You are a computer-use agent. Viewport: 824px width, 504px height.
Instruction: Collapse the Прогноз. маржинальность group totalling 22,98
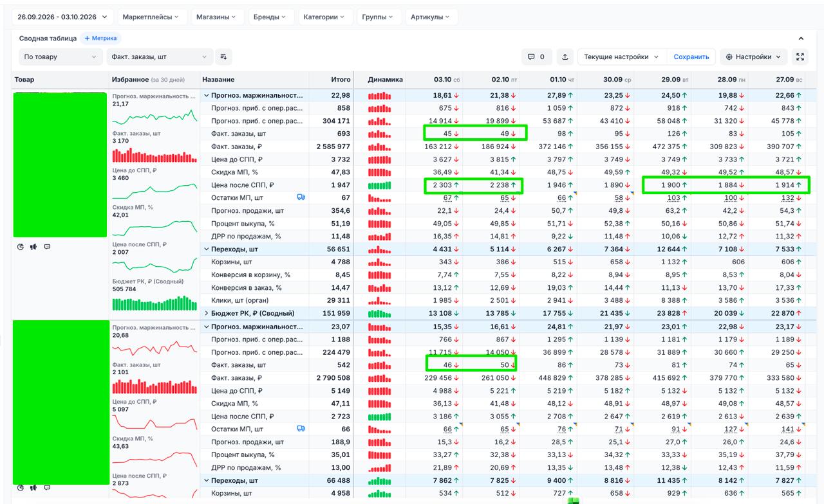click(207, 95)
